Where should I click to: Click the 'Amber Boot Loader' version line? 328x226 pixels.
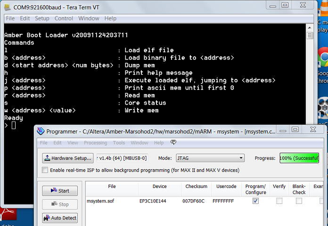[x=66, y=35]
